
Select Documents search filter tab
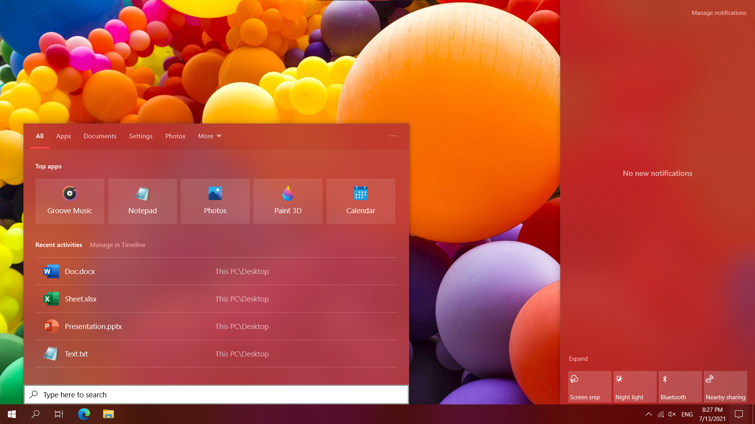99,136
